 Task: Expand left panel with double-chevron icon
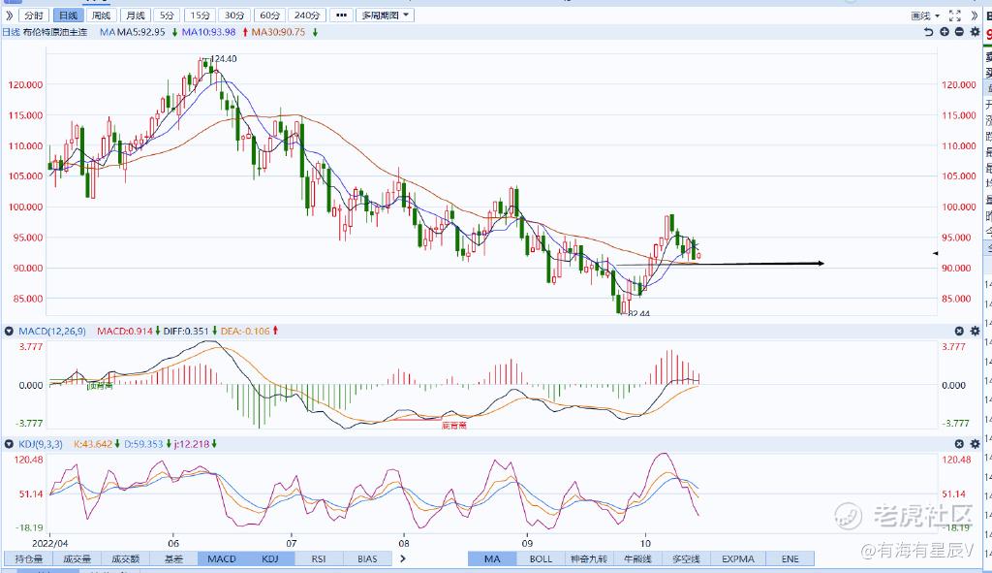[x=9, y=16]
